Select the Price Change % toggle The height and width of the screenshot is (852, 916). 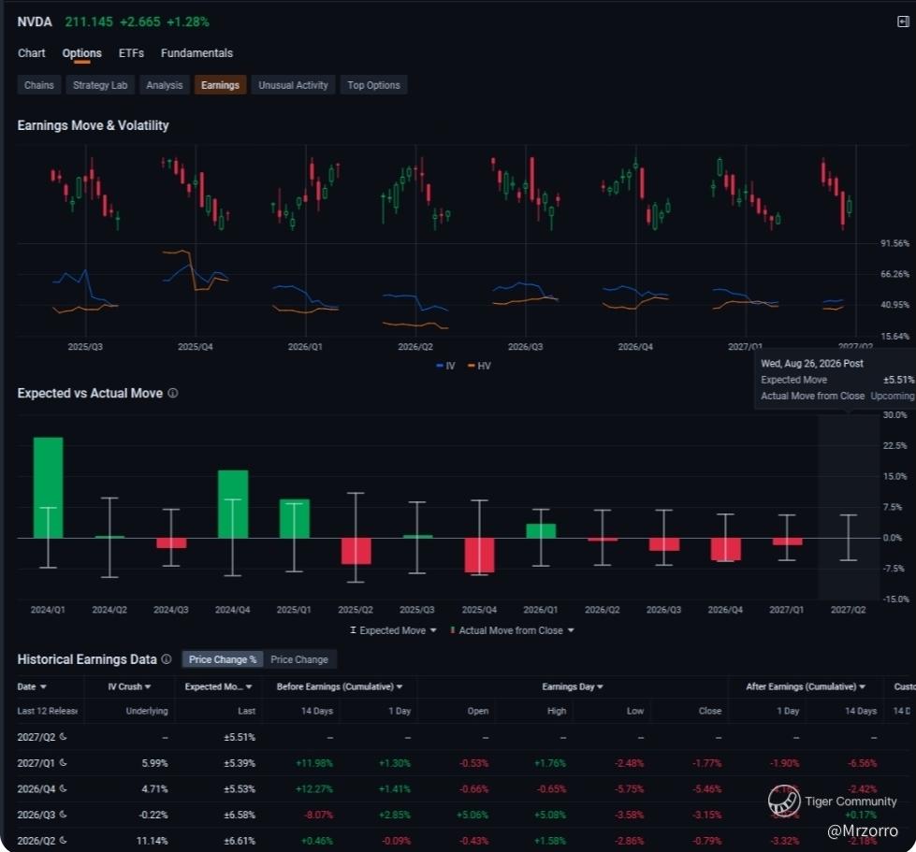(223, 659)
